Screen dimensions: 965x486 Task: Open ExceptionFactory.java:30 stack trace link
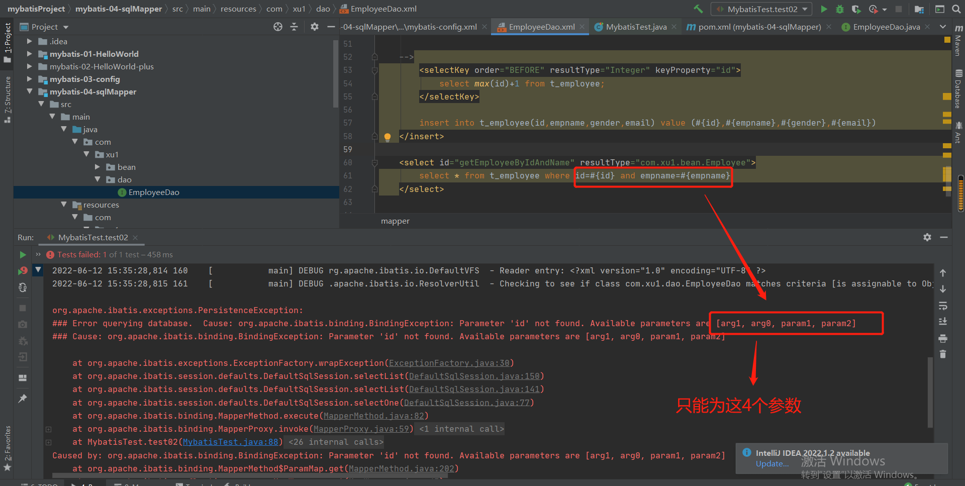coord(449,363)
